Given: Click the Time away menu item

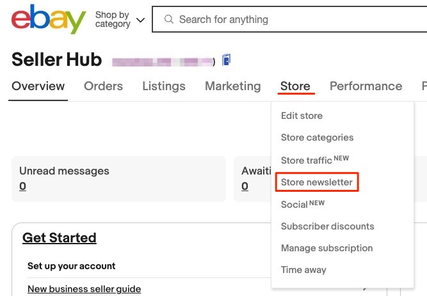Looking at the screenshot, I should pos(303,270).
